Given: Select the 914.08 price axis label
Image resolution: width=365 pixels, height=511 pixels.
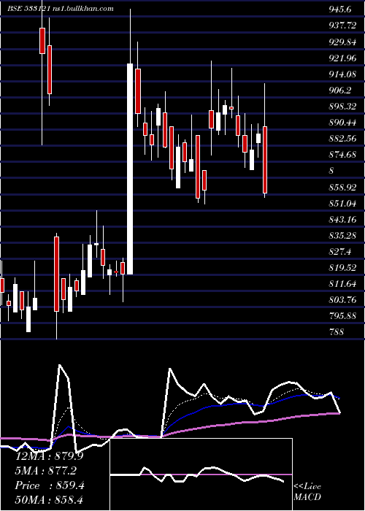Looking at the screenshot, I should [342, 74].
